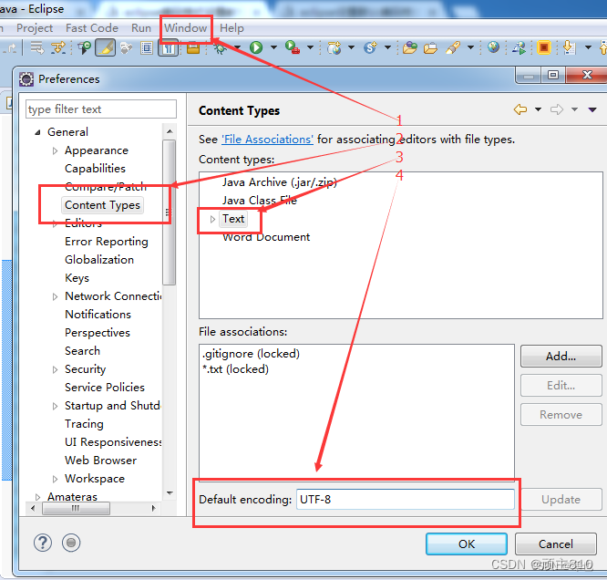Click horizontal scrollbar thumb under preferences tree
The width and height of the screenshot is (607, 580).
point(76,508)
